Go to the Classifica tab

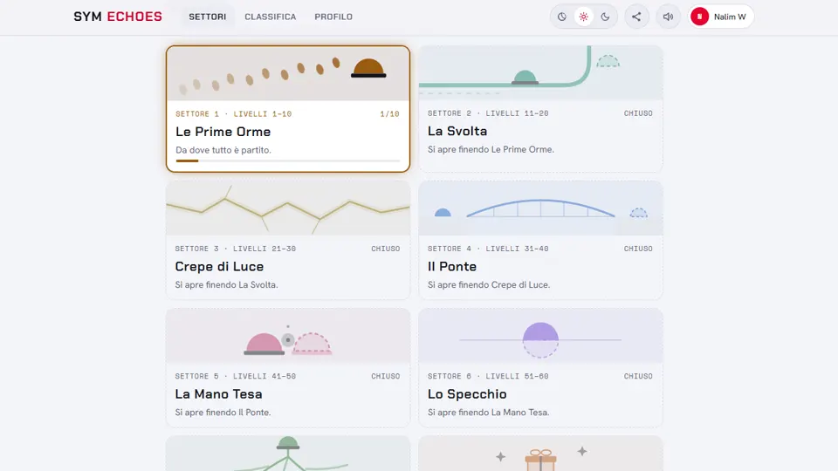(271, 17)
